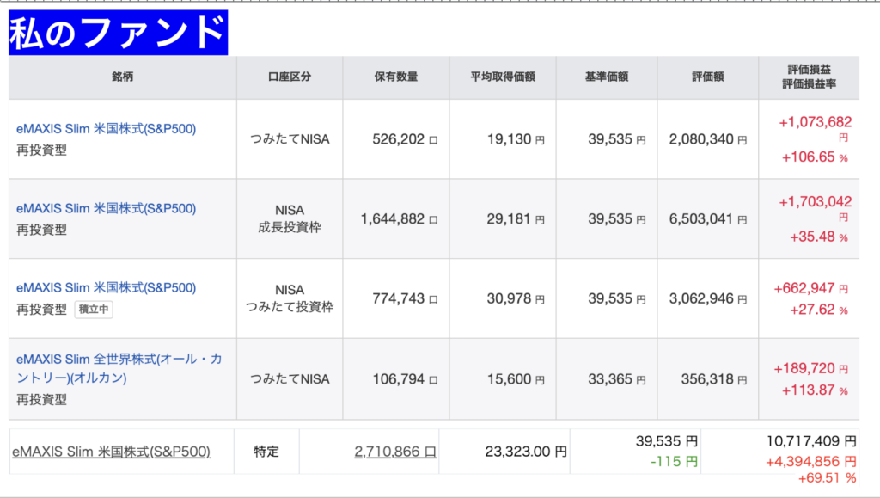Screen dimensions: 880x498
Task: Click the 私のファンド title banner
Action: pos(118,34)
